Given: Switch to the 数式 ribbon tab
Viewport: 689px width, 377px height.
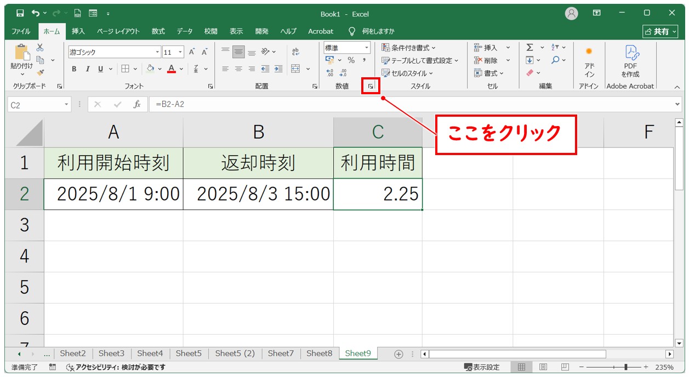Looking at the screenshot, I should point(158,31).
